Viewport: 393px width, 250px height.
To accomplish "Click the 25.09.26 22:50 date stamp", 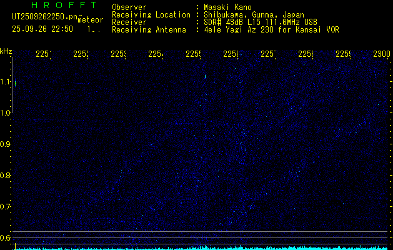I will 42,29.
